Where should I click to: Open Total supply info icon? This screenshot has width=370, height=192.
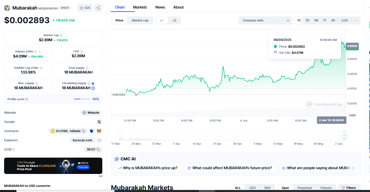point(87,68)
